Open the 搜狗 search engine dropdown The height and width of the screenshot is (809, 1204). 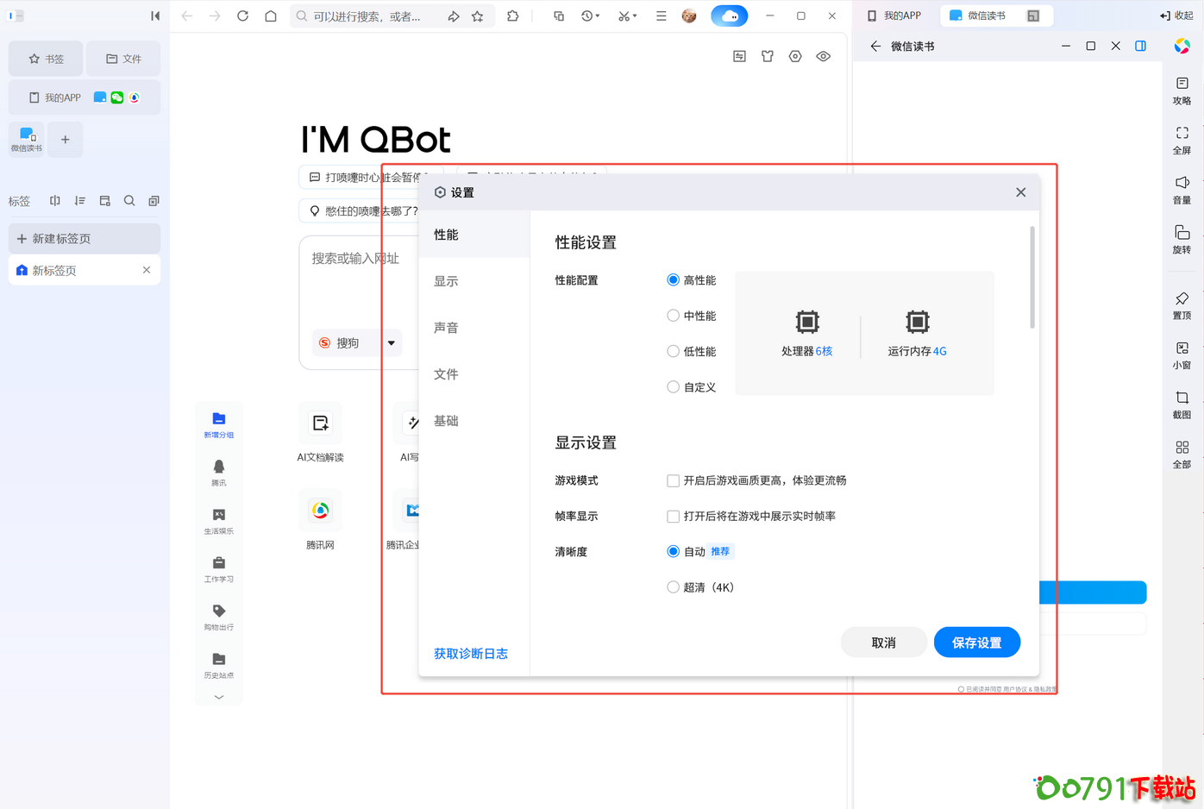pos(391,342)
